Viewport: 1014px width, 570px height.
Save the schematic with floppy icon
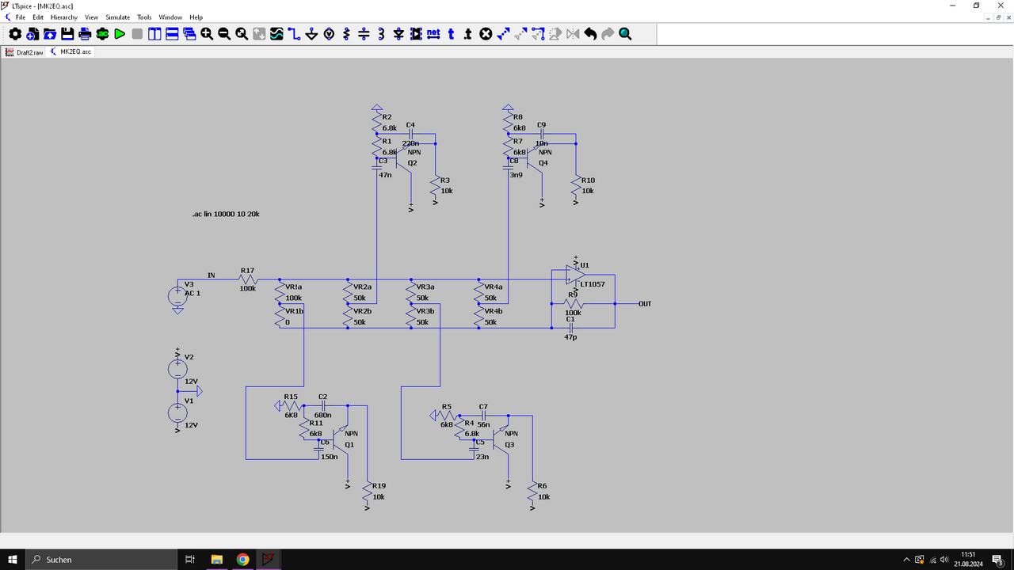(x=67, y=34)
